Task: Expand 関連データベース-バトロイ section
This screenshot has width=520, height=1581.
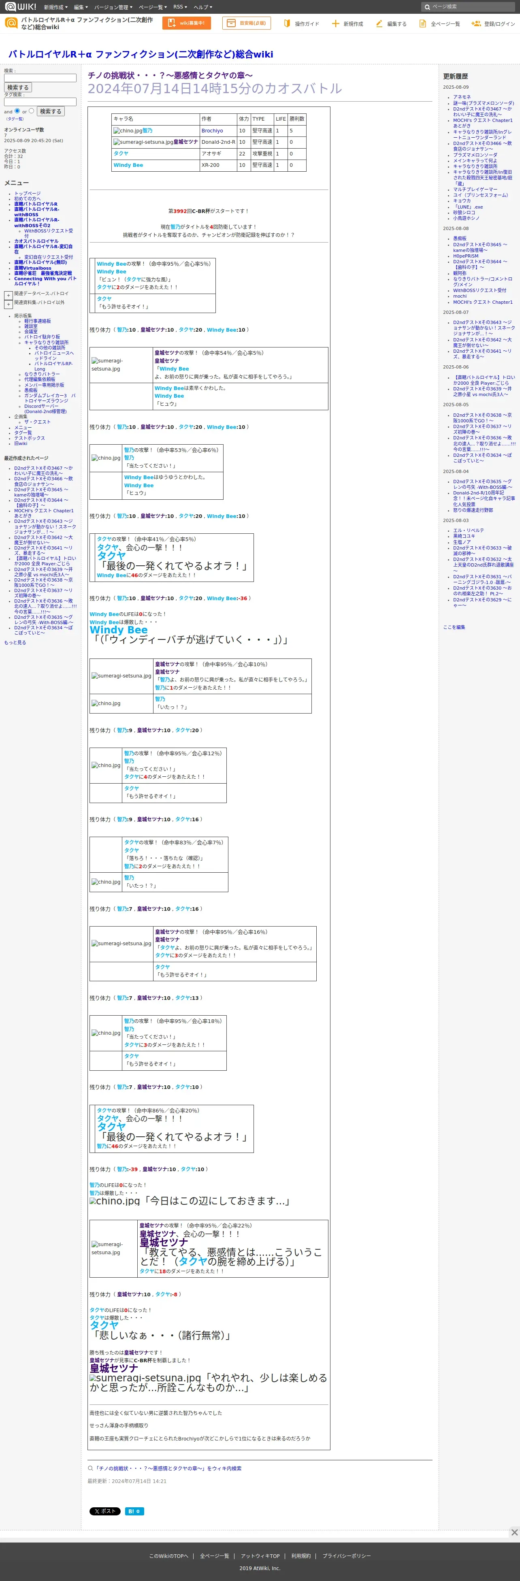Action: (9, 295)
